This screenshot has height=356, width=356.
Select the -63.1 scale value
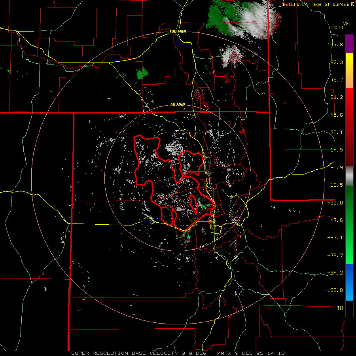(x=335, y=238)
